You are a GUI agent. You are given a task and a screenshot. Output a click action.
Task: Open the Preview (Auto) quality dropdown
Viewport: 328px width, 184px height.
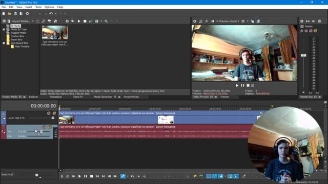click(229, 21)
